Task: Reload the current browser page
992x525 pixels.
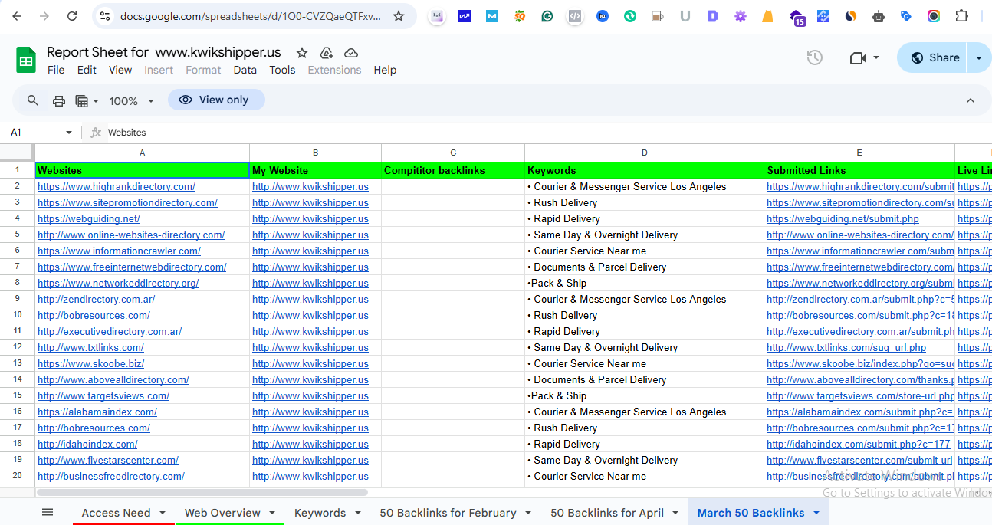Action: tap(72, 16)
